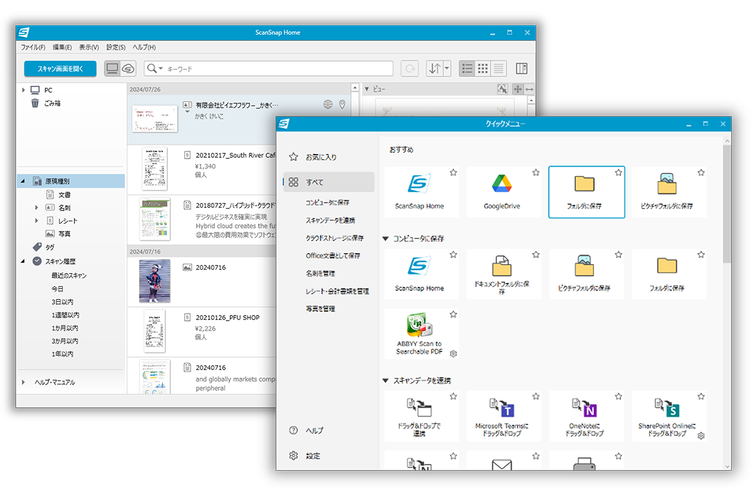Select クラウドストレージに保存 category
The width and height of the screenshot is (752, 501).
(x=335, y=238)
